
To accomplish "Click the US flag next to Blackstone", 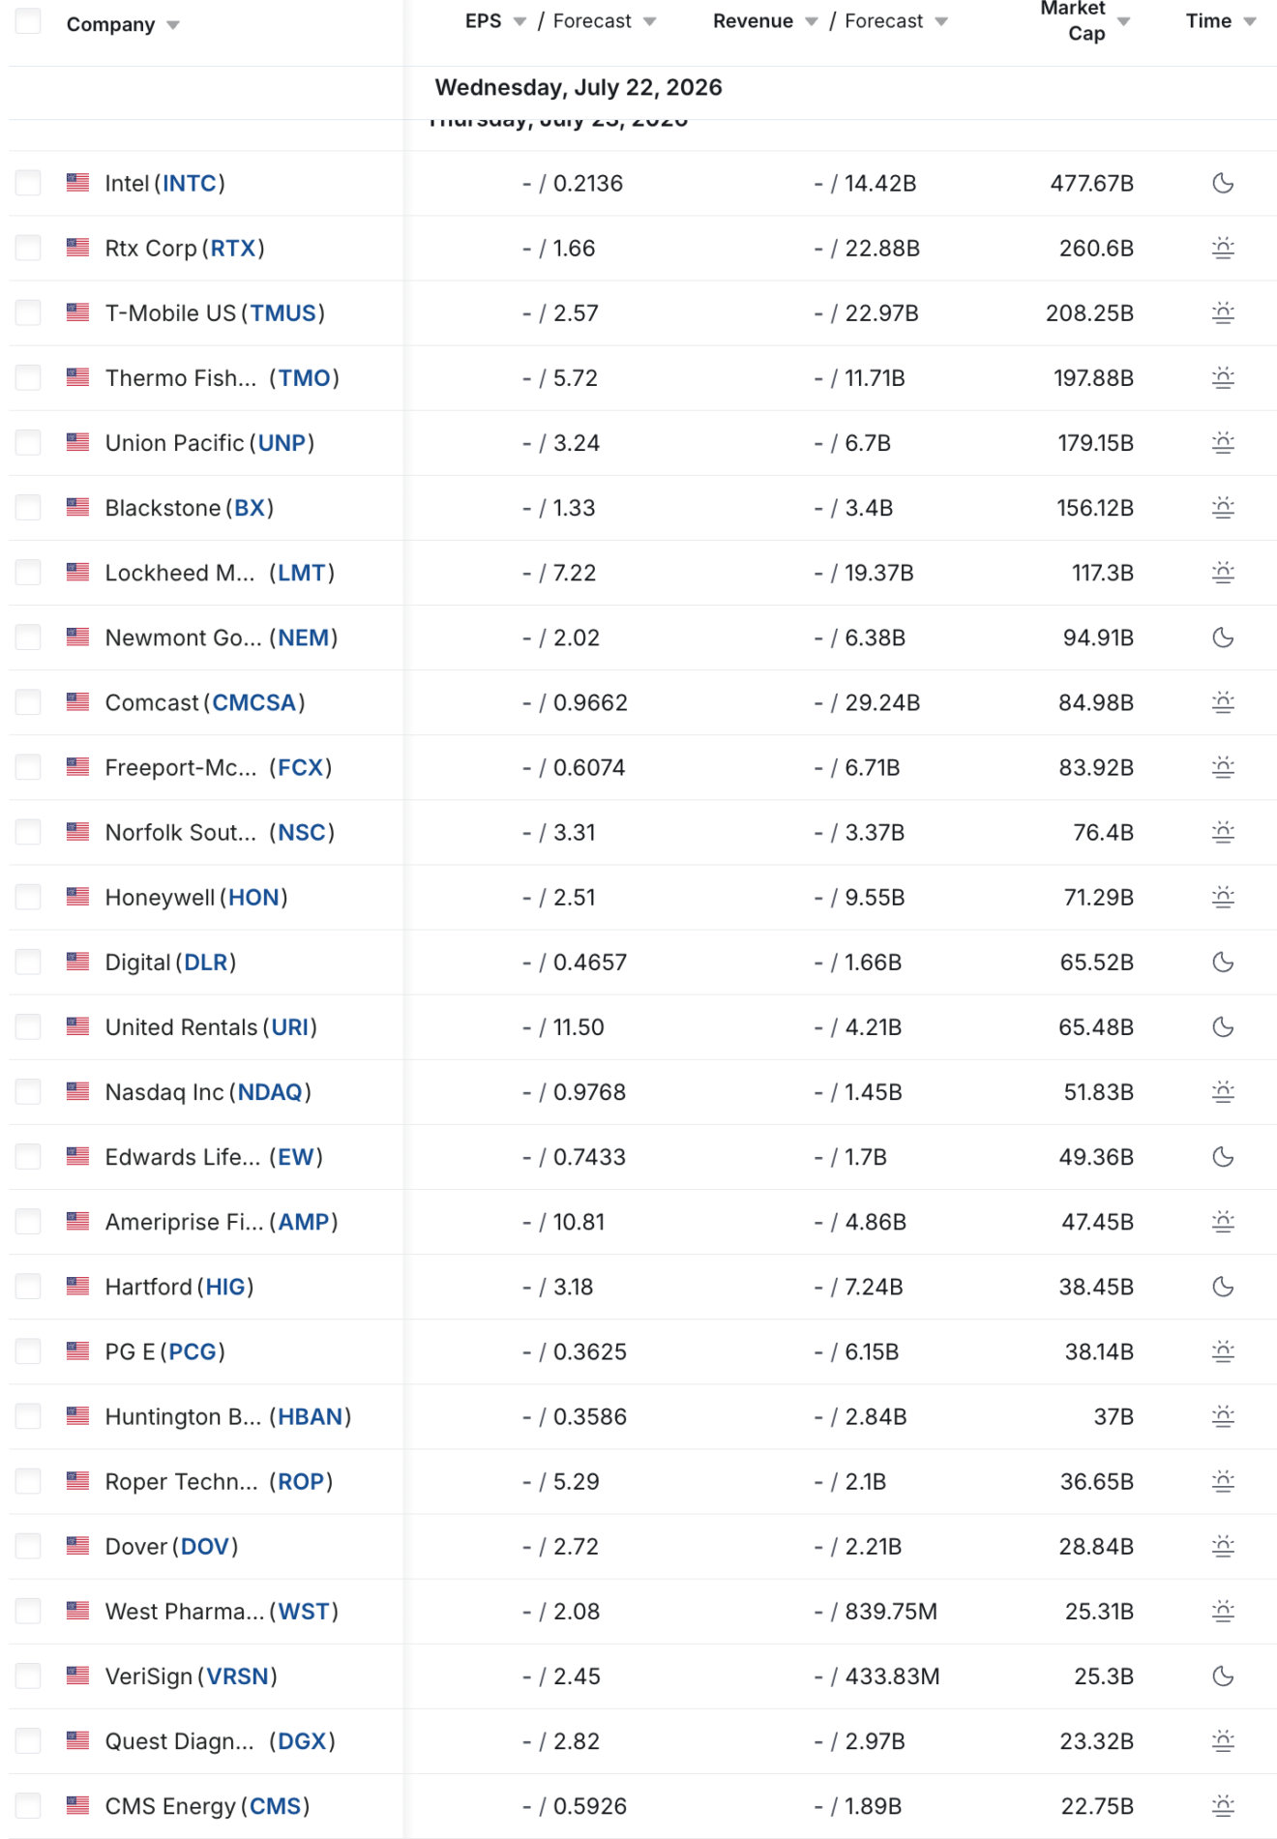I will click(x=78, y=508).
